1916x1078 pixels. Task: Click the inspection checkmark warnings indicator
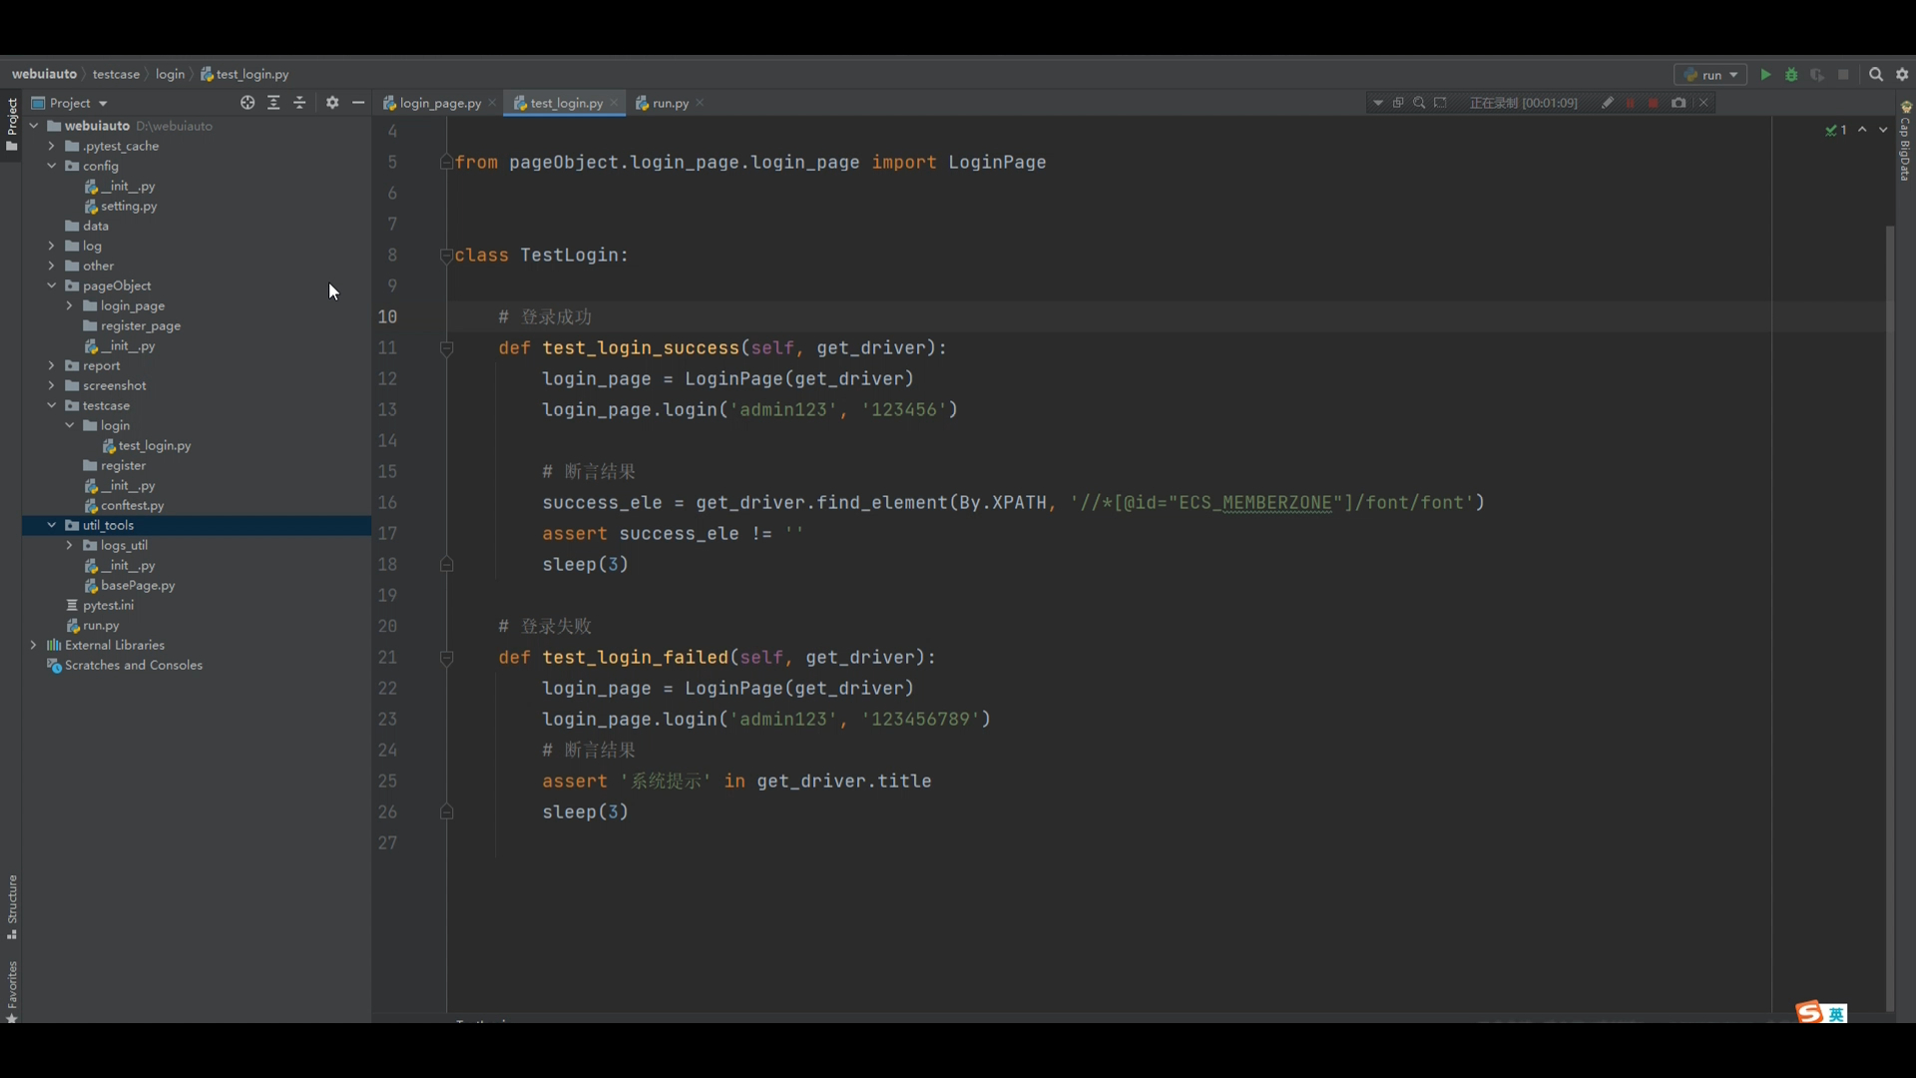click(1836, 130)
